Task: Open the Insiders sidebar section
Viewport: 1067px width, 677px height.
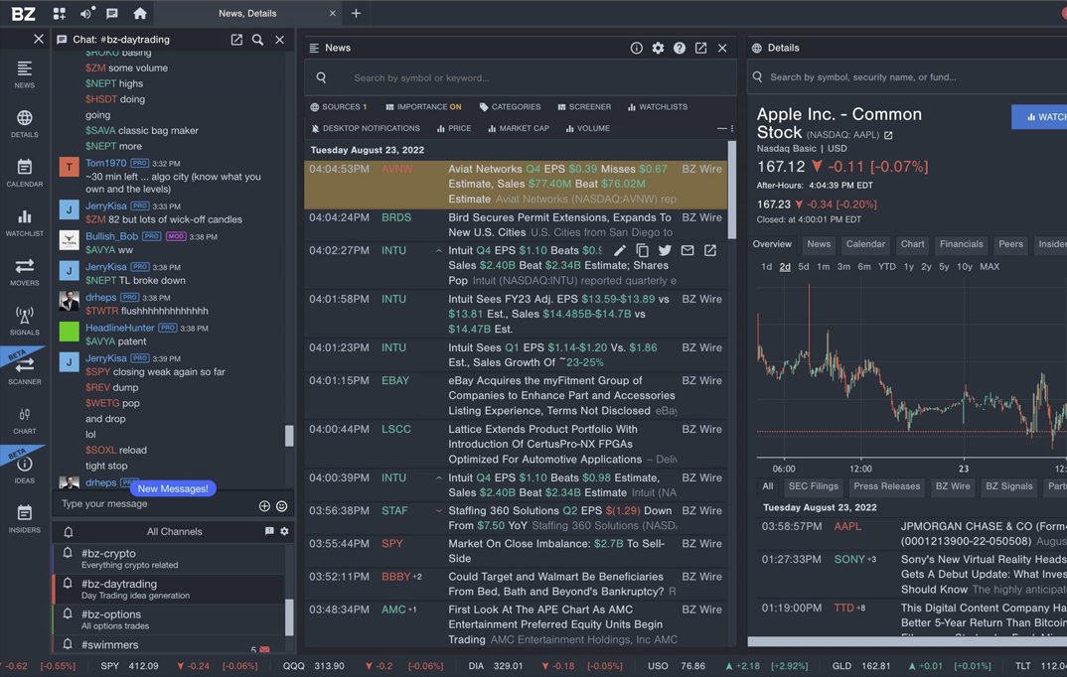Action: point(25,519)
